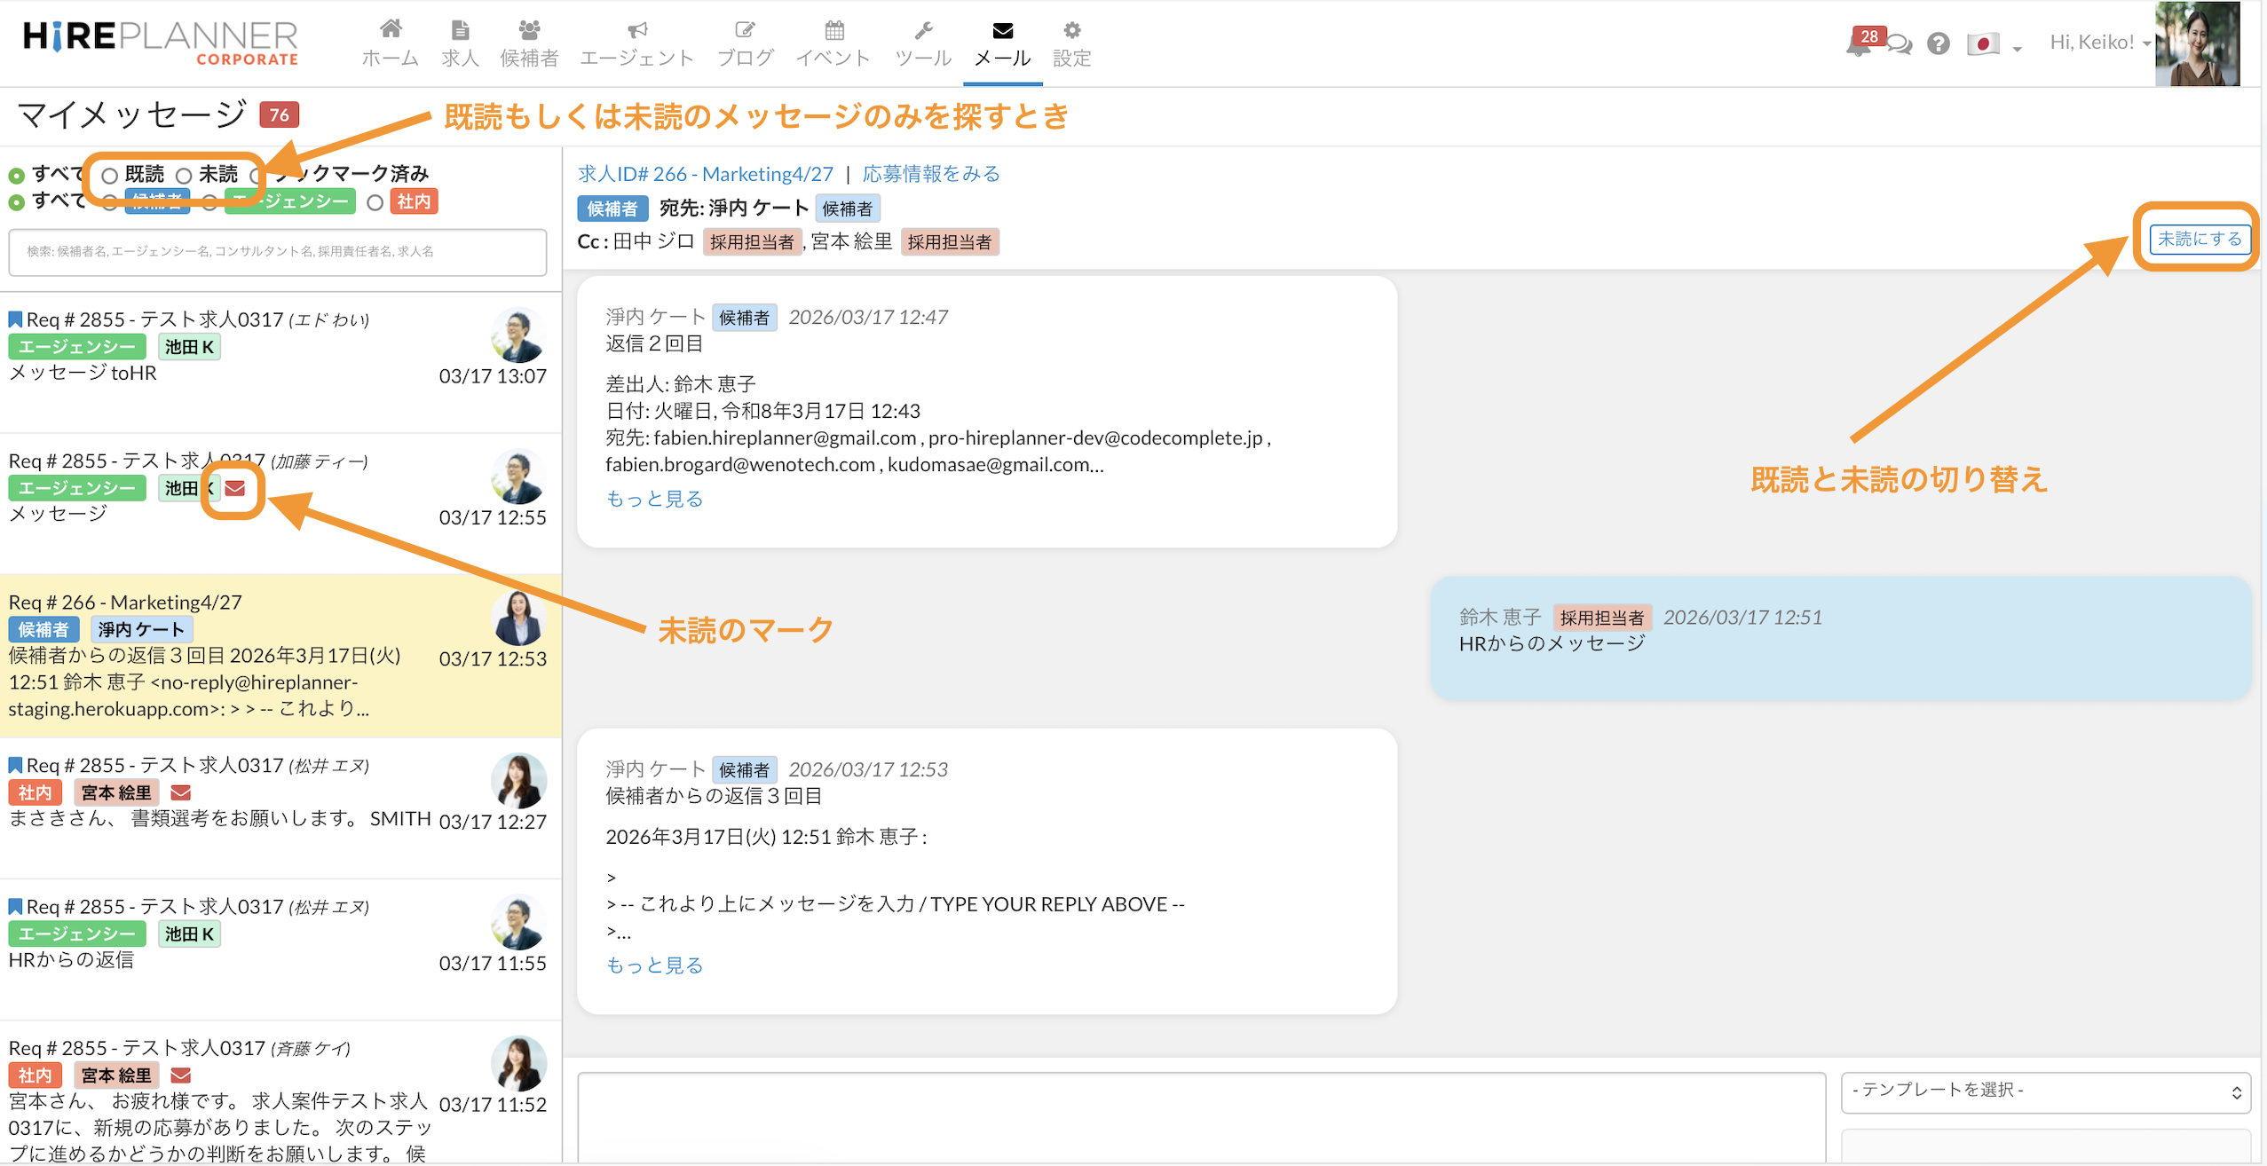
Task: Select the 社内 radio filter
Action: click(x=375, y=202)
